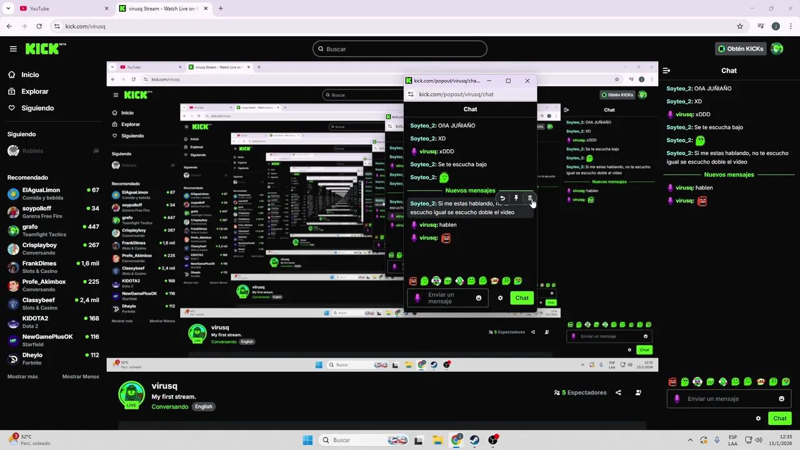Open recommended channel Dheylo

pyautogui.click(x=53, y=359)
